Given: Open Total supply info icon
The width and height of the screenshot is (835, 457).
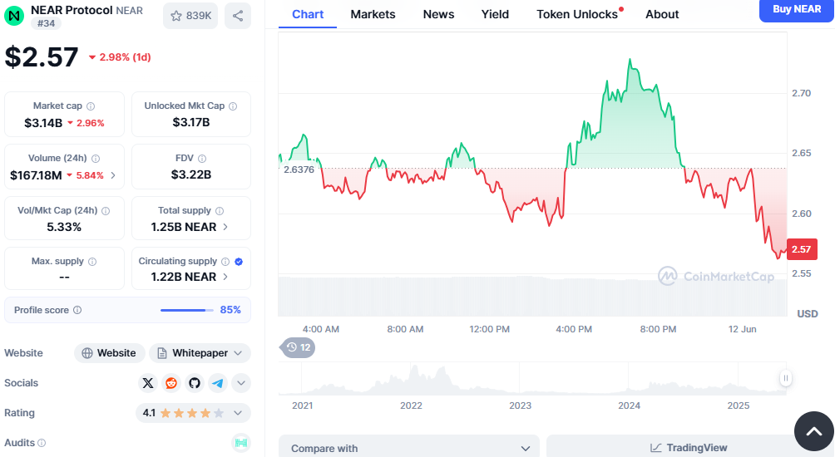Looking at the screenshot, I should [x=220, y=211].
